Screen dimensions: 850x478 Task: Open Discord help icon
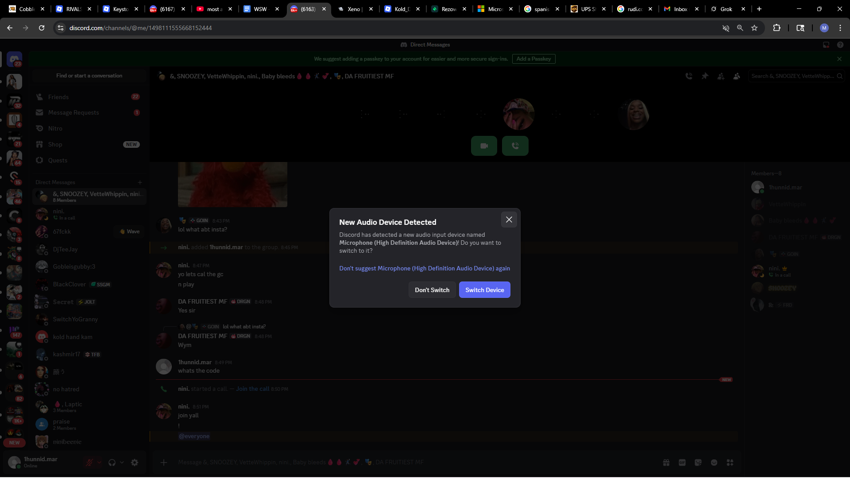tap(840, 45)
